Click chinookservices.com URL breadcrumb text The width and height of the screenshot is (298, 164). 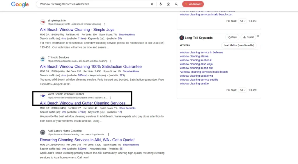77,61
